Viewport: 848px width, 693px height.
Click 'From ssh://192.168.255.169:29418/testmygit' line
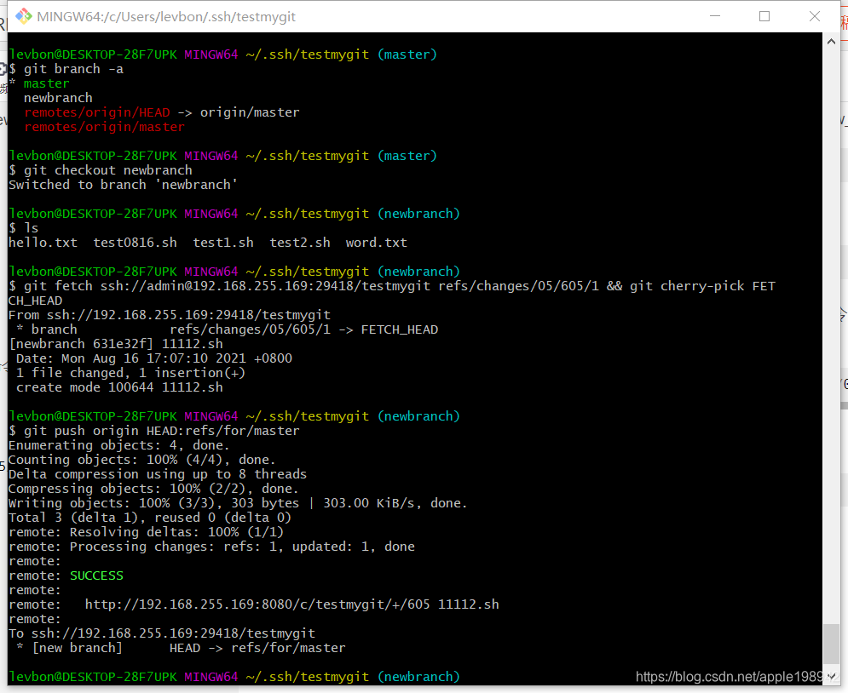(170, 315)
